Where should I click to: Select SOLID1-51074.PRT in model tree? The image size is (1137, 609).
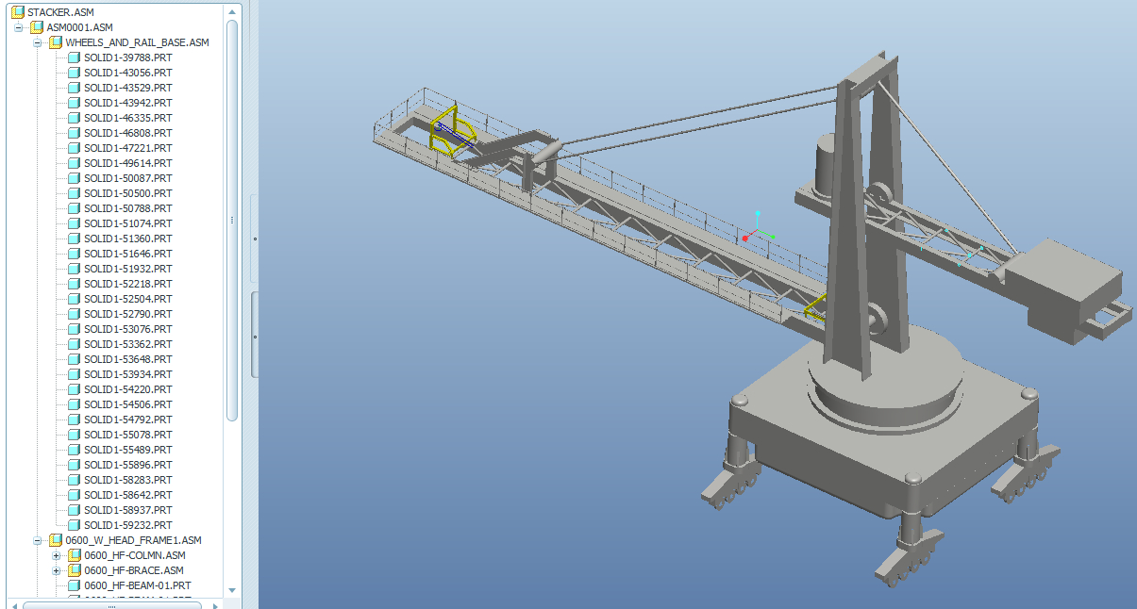point(128,223)
